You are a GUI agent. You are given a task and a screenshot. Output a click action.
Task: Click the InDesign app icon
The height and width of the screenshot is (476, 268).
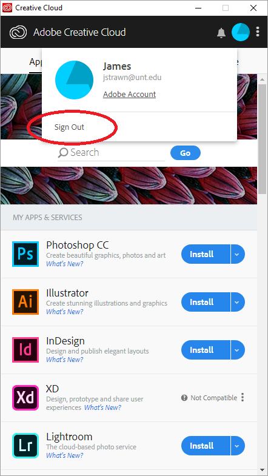tap(25, 350)
